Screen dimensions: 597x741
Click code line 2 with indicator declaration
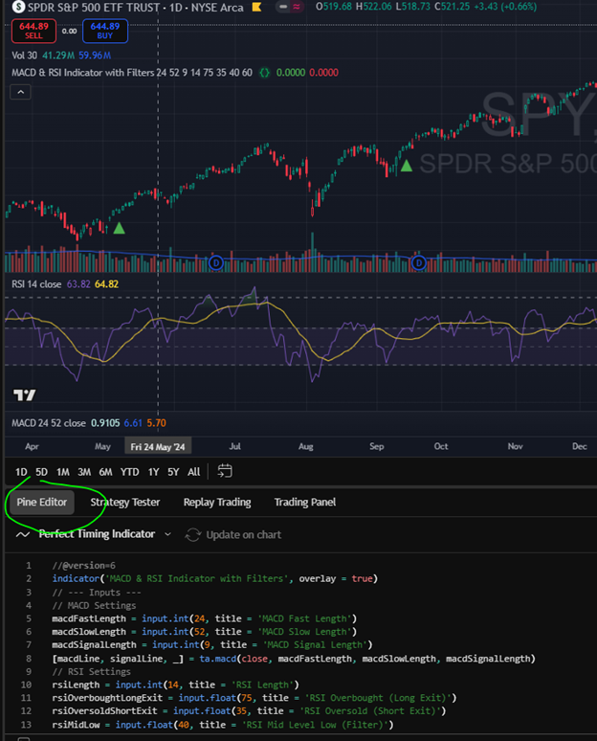[x=215, y=579]
